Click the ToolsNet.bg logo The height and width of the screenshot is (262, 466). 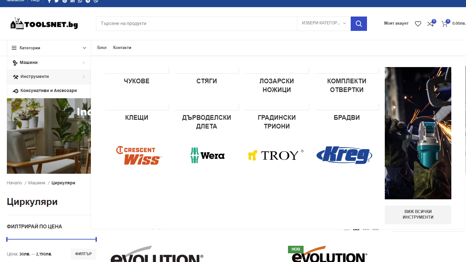click(x=44, y=24)
